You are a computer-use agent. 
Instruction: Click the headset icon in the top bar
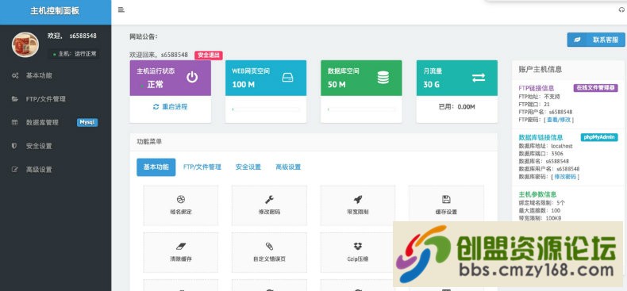coord(621,10)
